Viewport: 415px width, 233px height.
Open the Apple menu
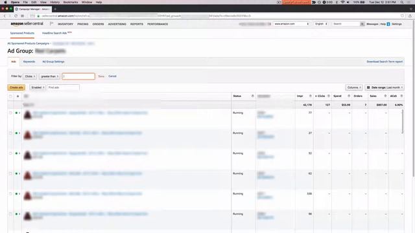[x=5, y=2]
